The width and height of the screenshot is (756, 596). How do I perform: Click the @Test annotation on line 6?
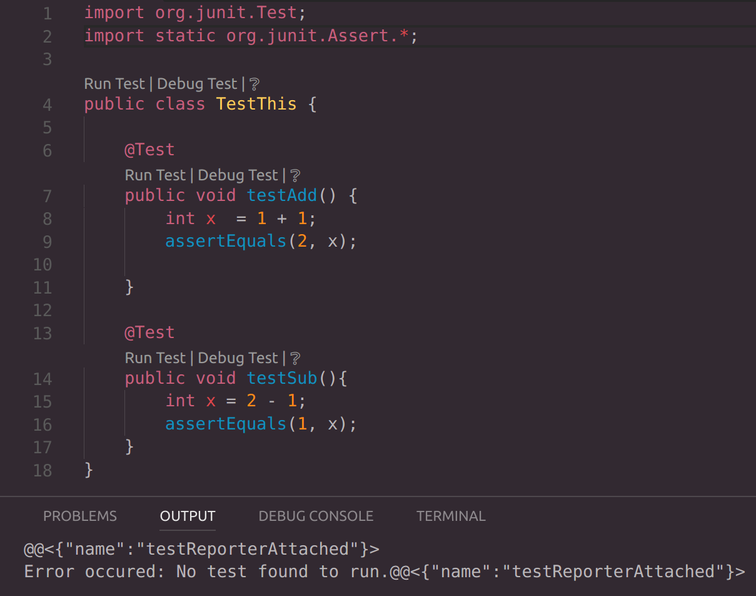click(149, 150)
